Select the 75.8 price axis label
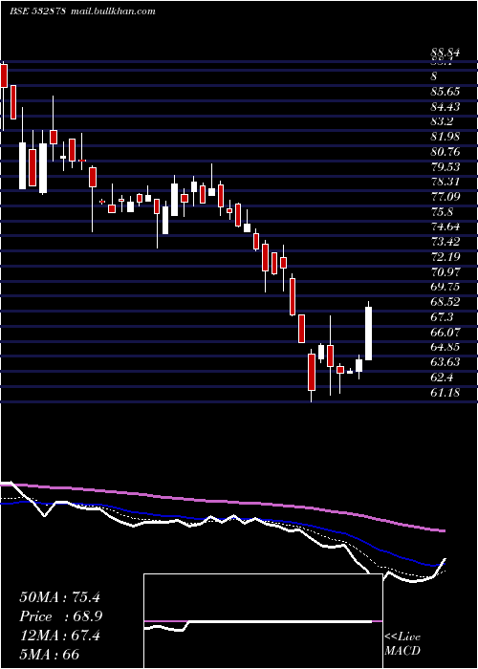 pos(442,211)
